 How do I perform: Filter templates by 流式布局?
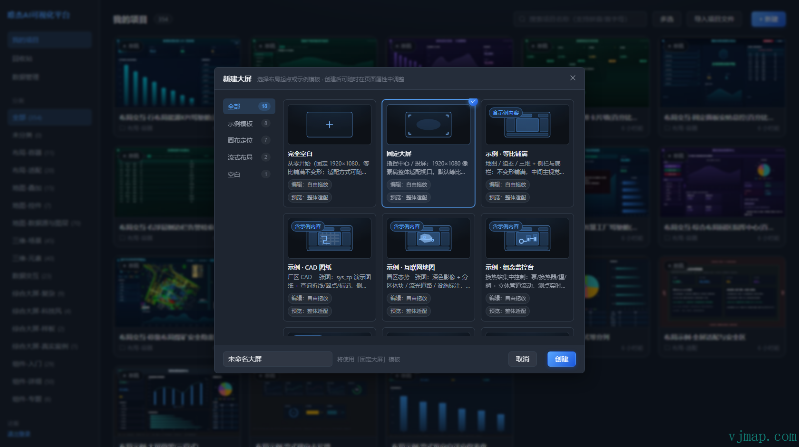click(x=249, y=157)
